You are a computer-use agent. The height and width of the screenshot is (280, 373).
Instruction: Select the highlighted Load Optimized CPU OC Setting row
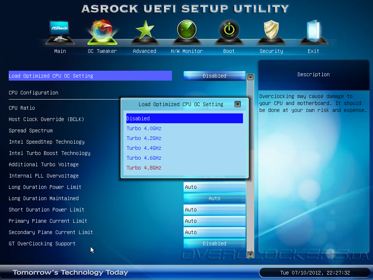click(90, 76)
